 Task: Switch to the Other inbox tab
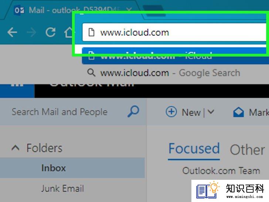coord(248,150)
